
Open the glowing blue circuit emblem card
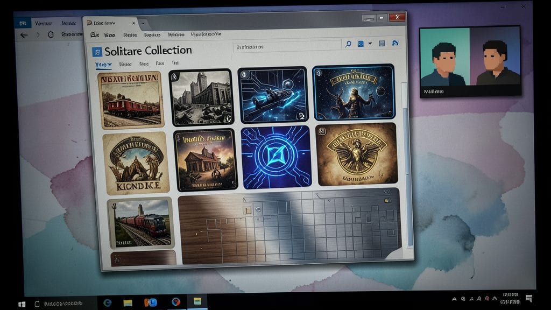[276, 158]
